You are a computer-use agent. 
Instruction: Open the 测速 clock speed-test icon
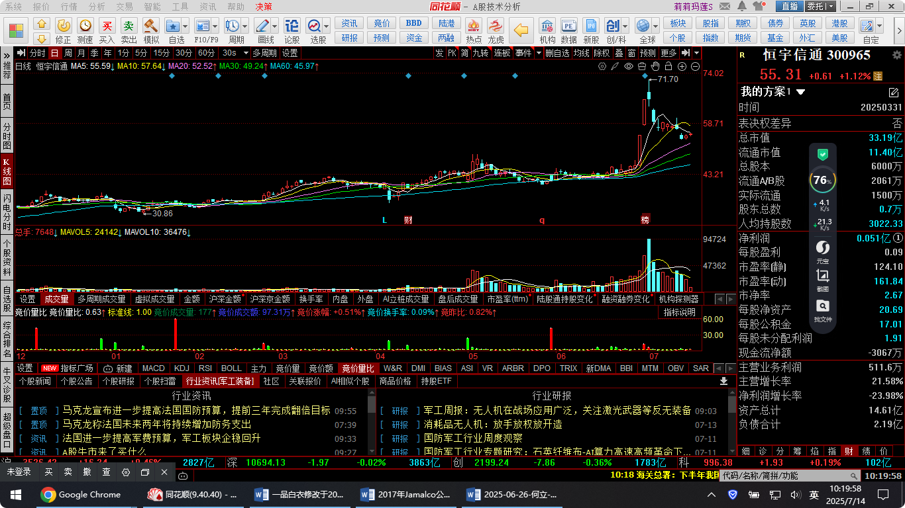click(x=85, y=26)
